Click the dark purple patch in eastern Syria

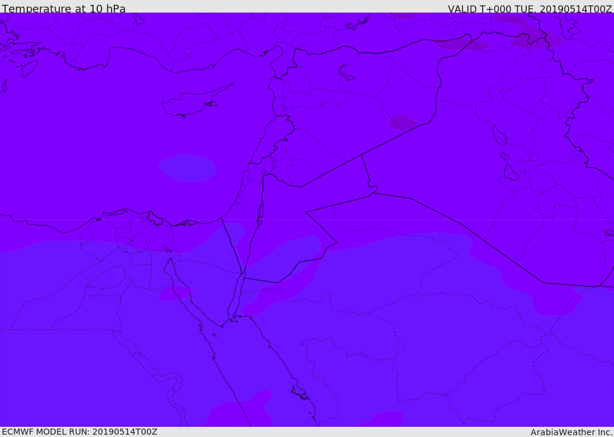(402, 122)
